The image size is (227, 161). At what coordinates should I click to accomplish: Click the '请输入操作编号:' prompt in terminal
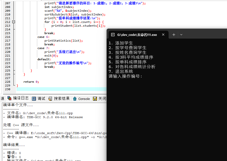pos(125,76)
